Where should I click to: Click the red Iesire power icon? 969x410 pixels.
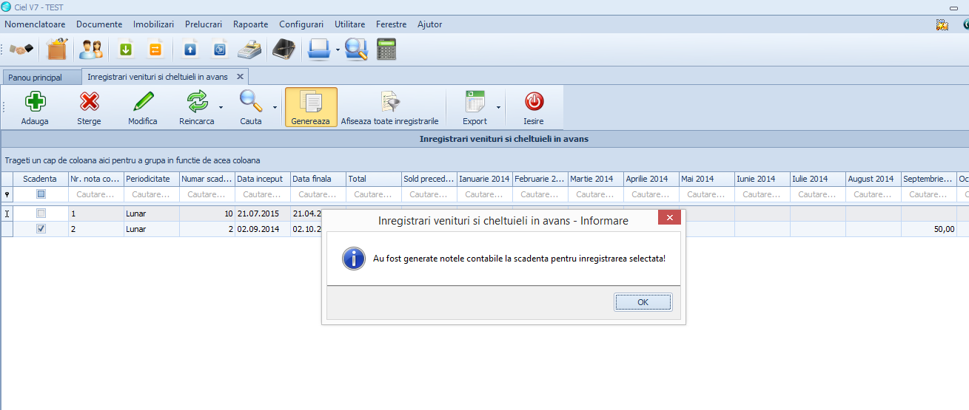pos(534,101)
